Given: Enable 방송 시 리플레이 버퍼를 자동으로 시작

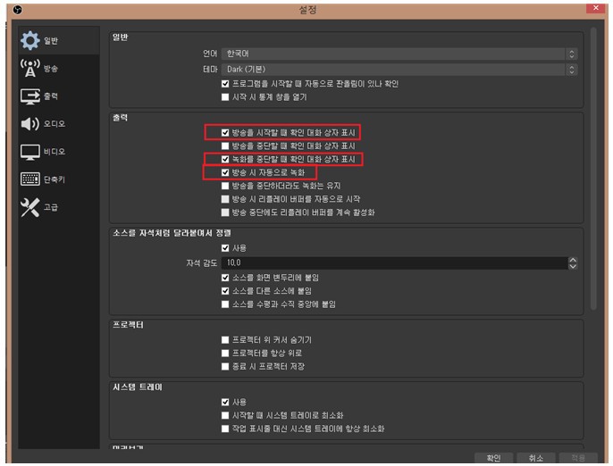Looking at the screenshot, I should click(x=225, y=199).
